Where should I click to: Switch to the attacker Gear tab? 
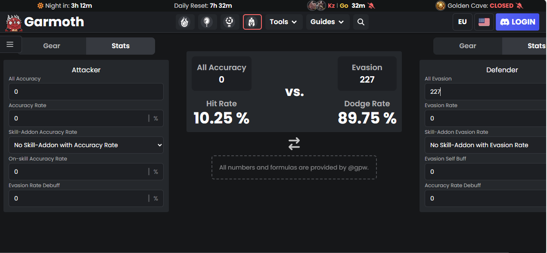(x=52, y=46)
